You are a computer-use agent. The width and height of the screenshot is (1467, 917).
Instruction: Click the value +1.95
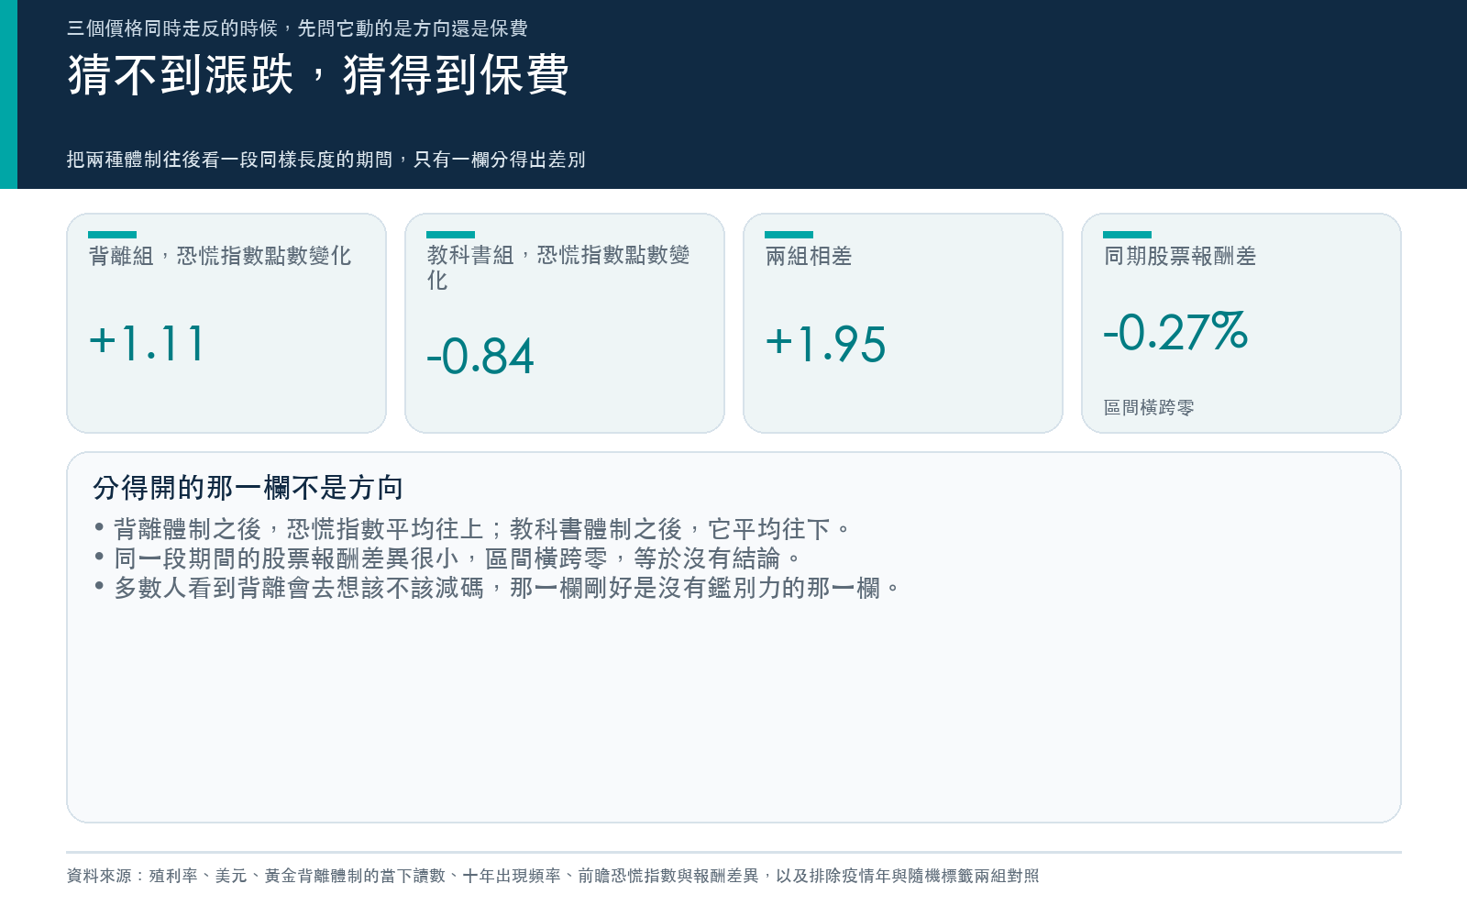pos(826,345)
